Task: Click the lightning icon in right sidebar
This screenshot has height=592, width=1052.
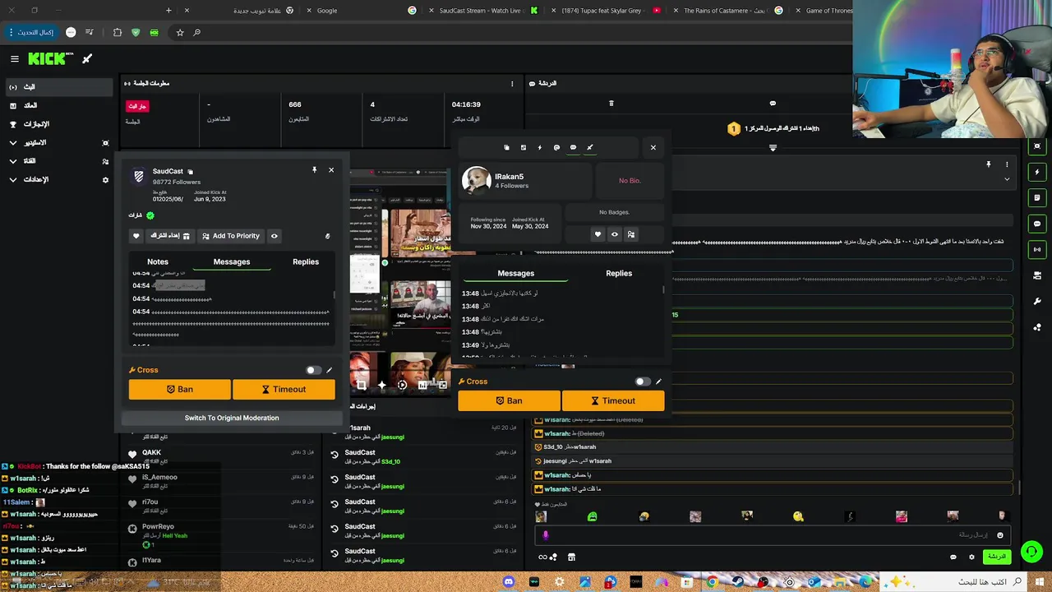Action: click(x=1037, y=173)
